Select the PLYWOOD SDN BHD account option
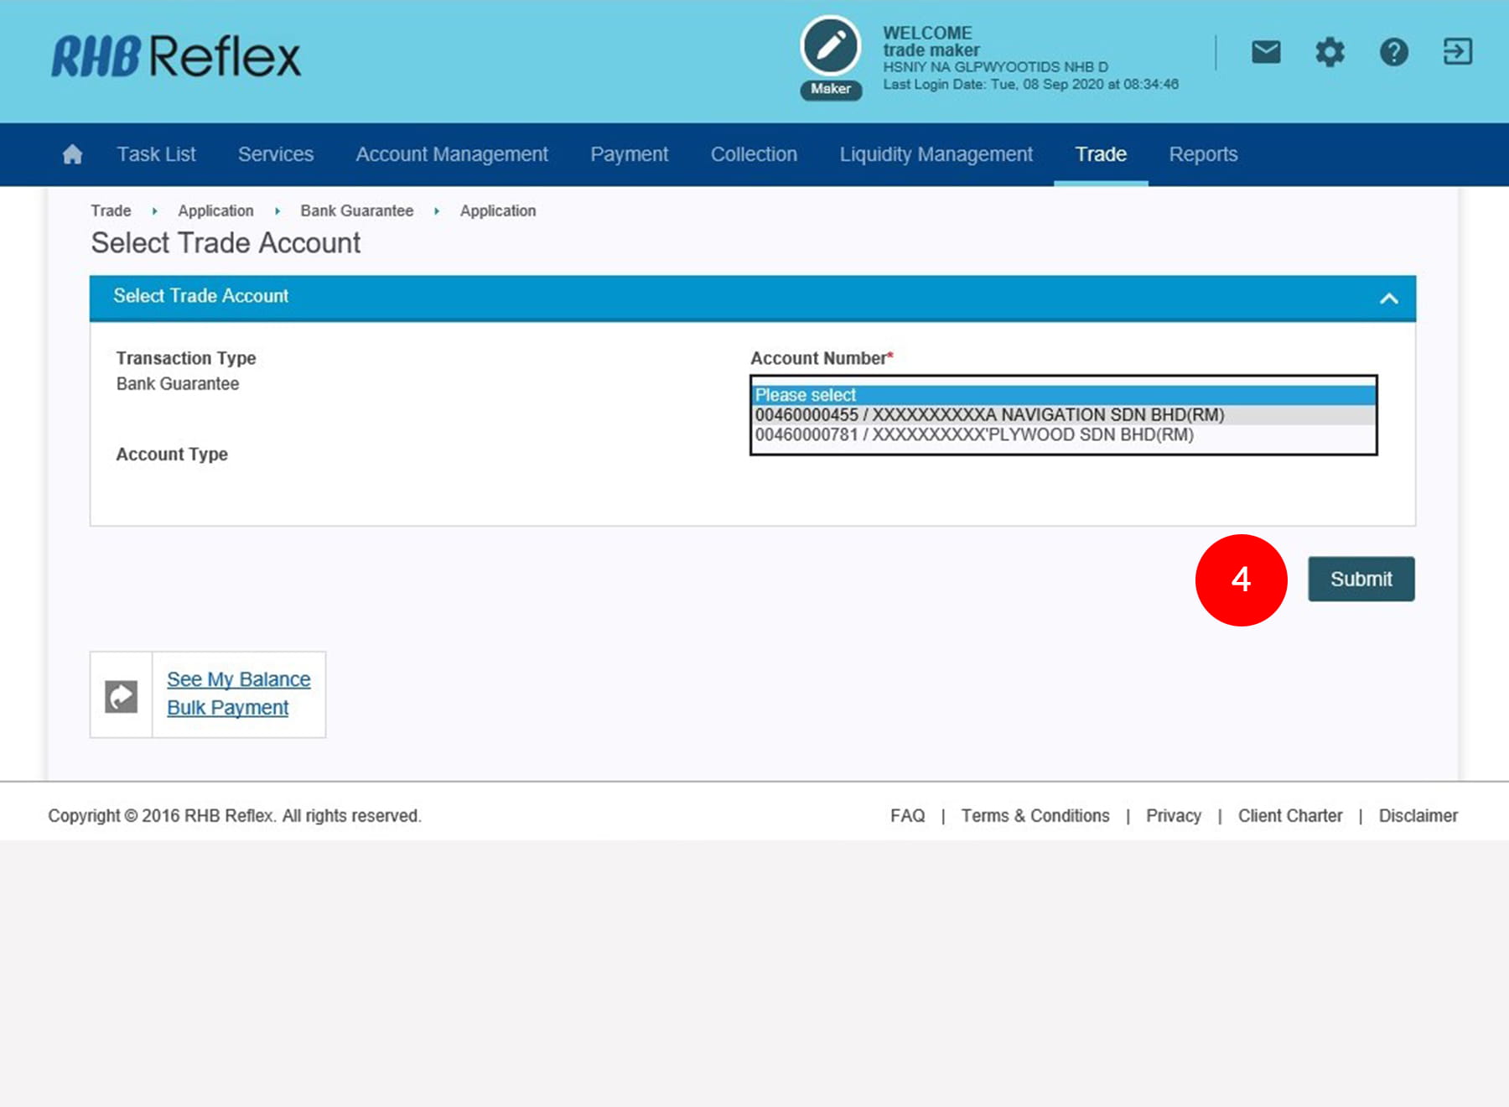The height and width of the screenshot is (1107, 1509). 974,435
